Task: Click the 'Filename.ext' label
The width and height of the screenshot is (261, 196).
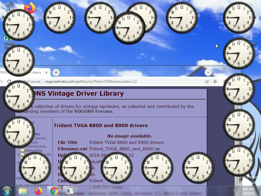Action: 72,149
